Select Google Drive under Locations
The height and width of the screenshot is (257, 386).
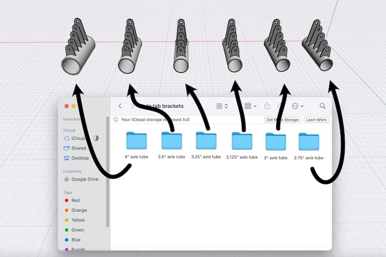point(81,179)
